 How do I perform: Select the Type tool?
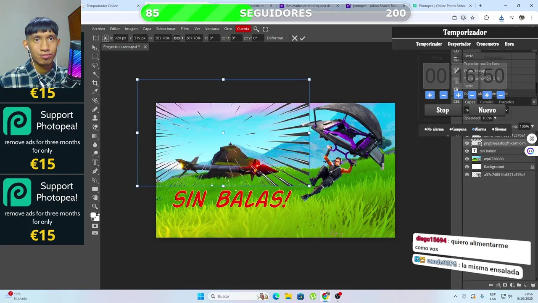click(x=95, y=162)
